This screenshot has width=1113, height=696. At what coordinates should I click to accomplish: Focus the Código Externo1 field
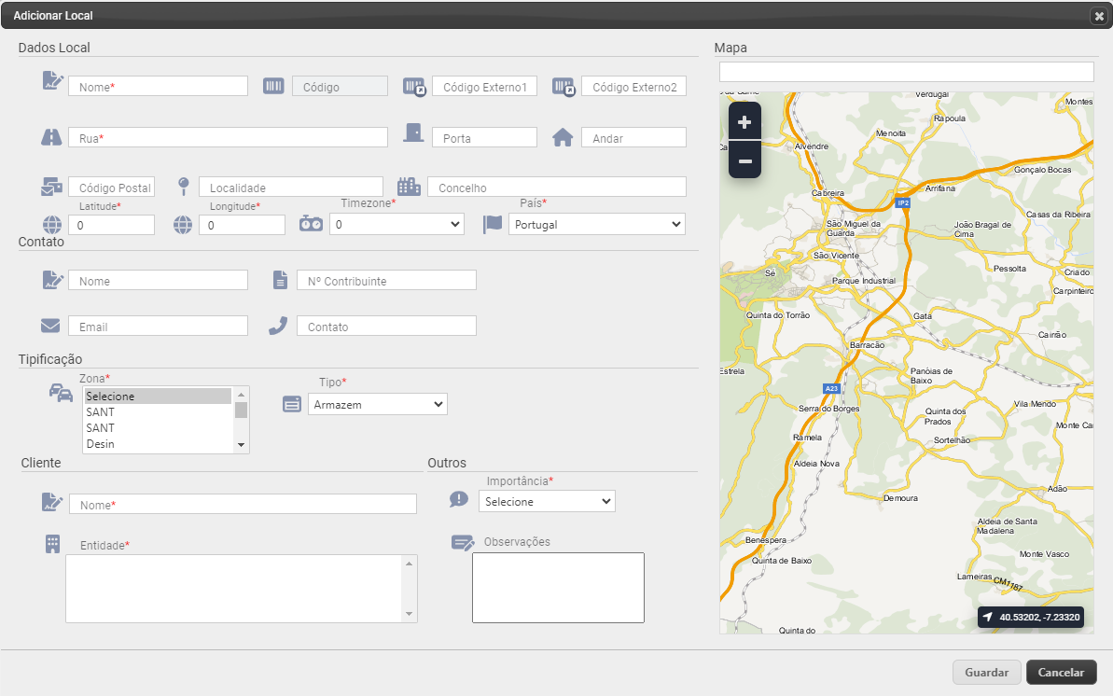pyautogui.click(x=485, y=86)
